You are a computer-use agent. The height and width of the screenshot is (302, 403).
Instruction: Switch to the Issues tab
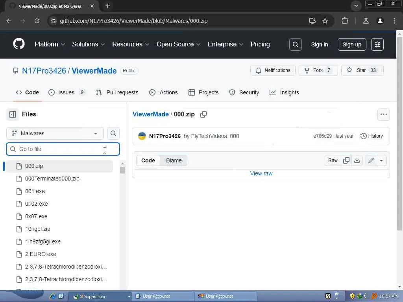coord(67,92)
